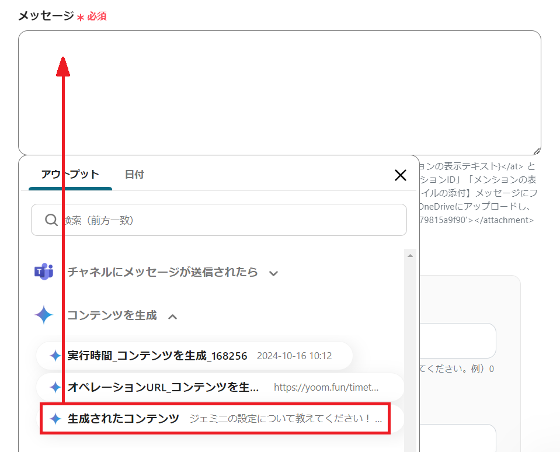560x452 pixels.
Task: Focus the 検索(前方一致) search box
Action: pos(218,220)
